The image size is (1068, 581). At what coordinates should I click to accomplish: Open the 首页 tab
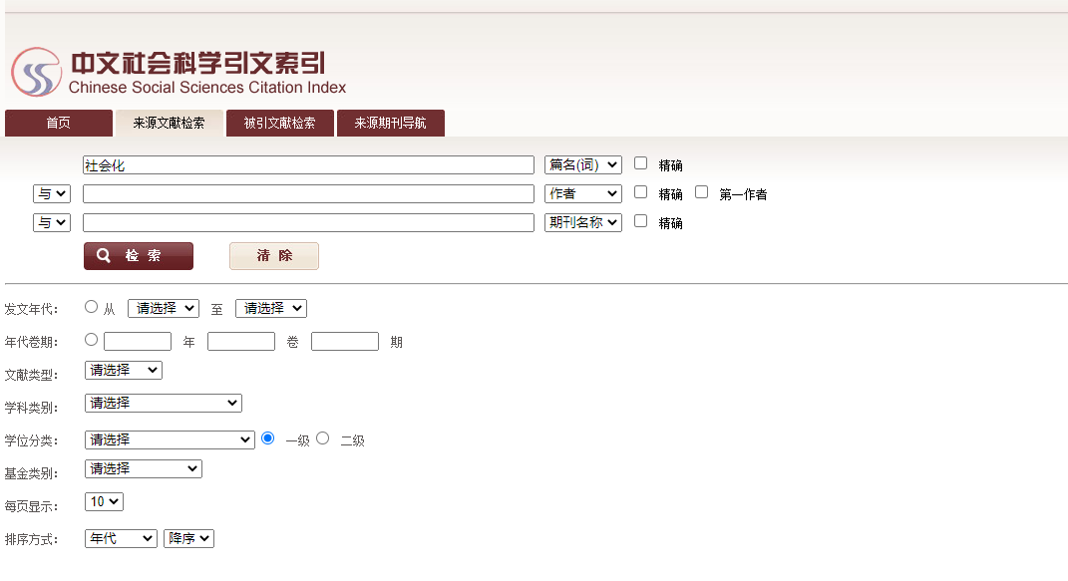[59, 124]
